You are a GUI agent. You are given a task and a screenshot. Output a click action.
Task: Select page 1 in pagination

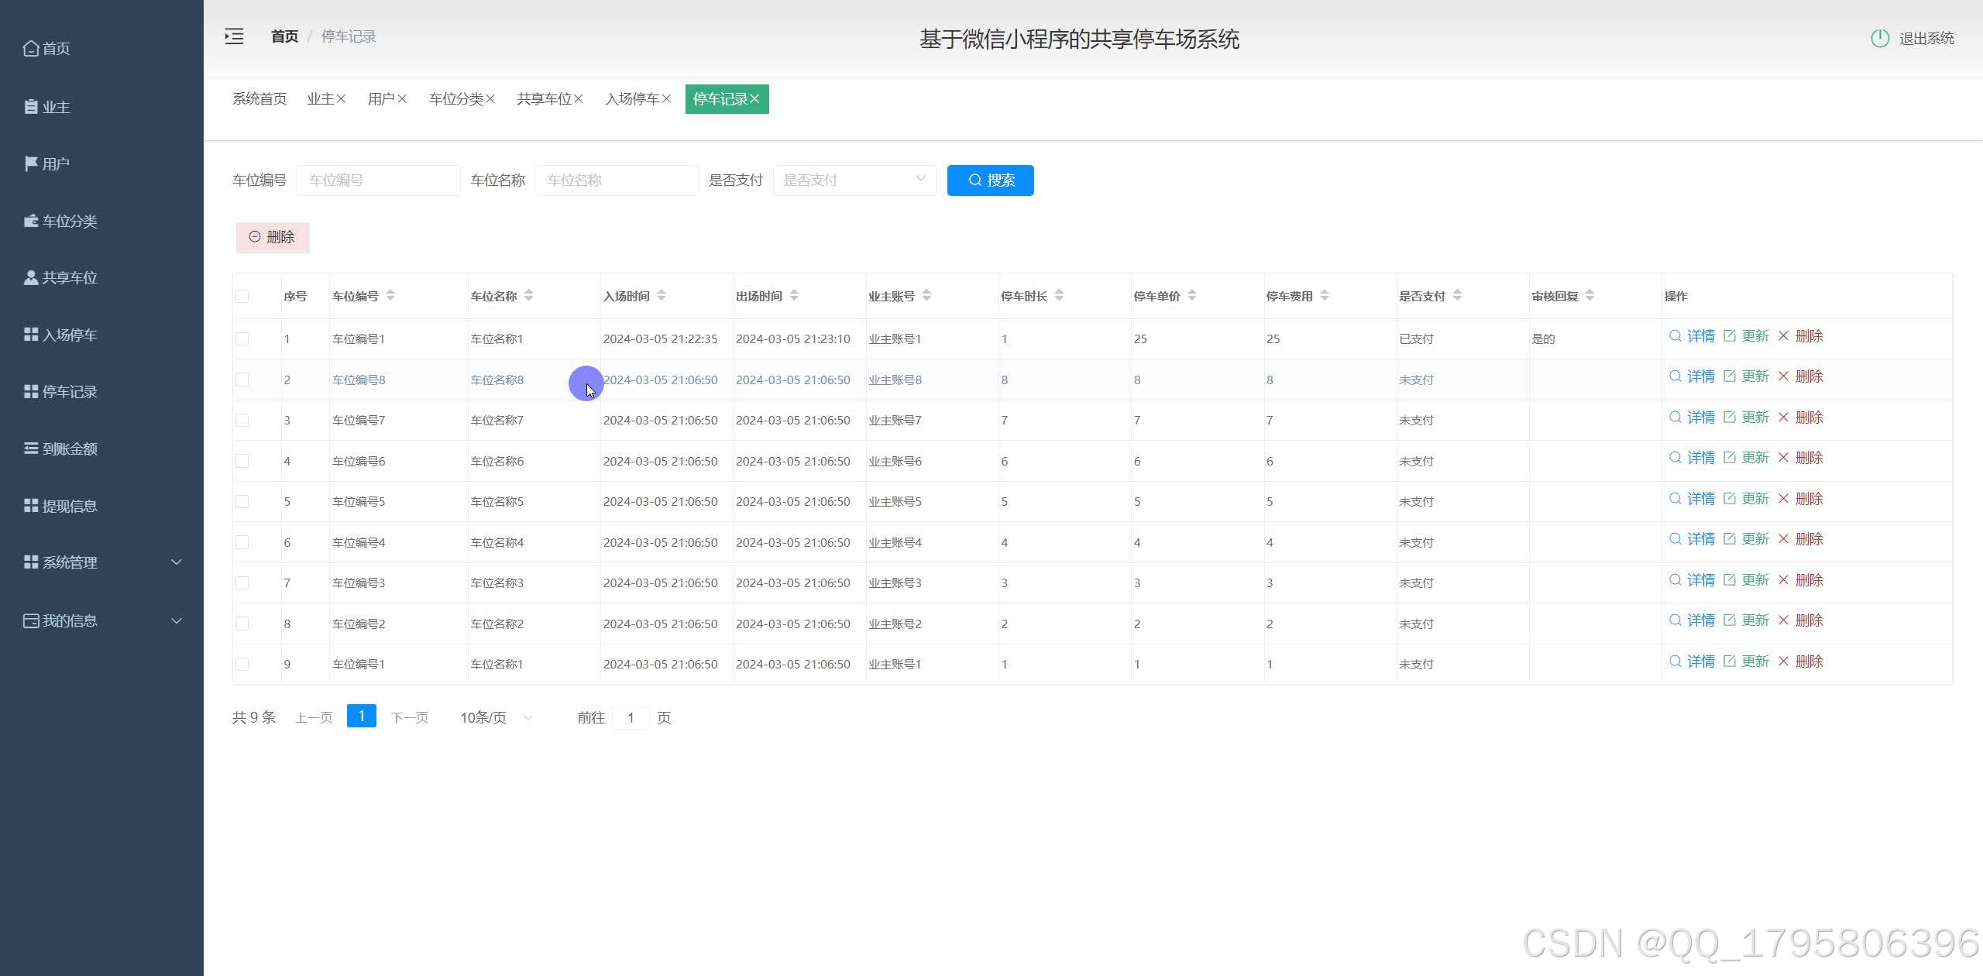[x=362, y=717]
